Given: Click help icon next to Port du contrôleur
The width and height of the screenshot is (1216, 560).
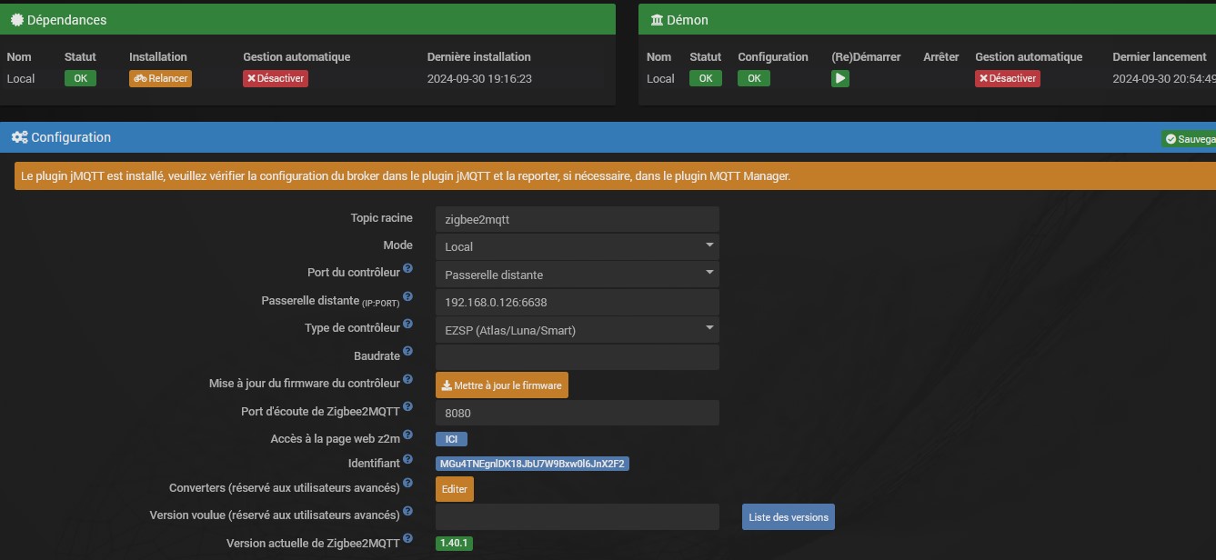Looking at the screenshot, I should click(x=407, y=269).
